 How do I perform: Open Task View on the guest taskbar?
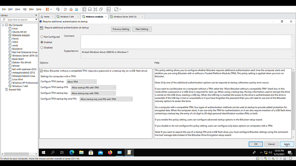pos(62,152)
